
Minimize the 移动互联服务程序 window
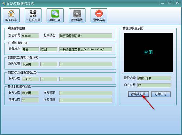point(163,3)
